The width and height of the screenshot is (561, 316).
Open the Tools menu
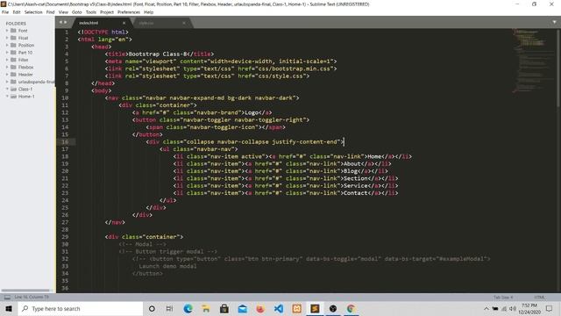[x=91, y=12]
